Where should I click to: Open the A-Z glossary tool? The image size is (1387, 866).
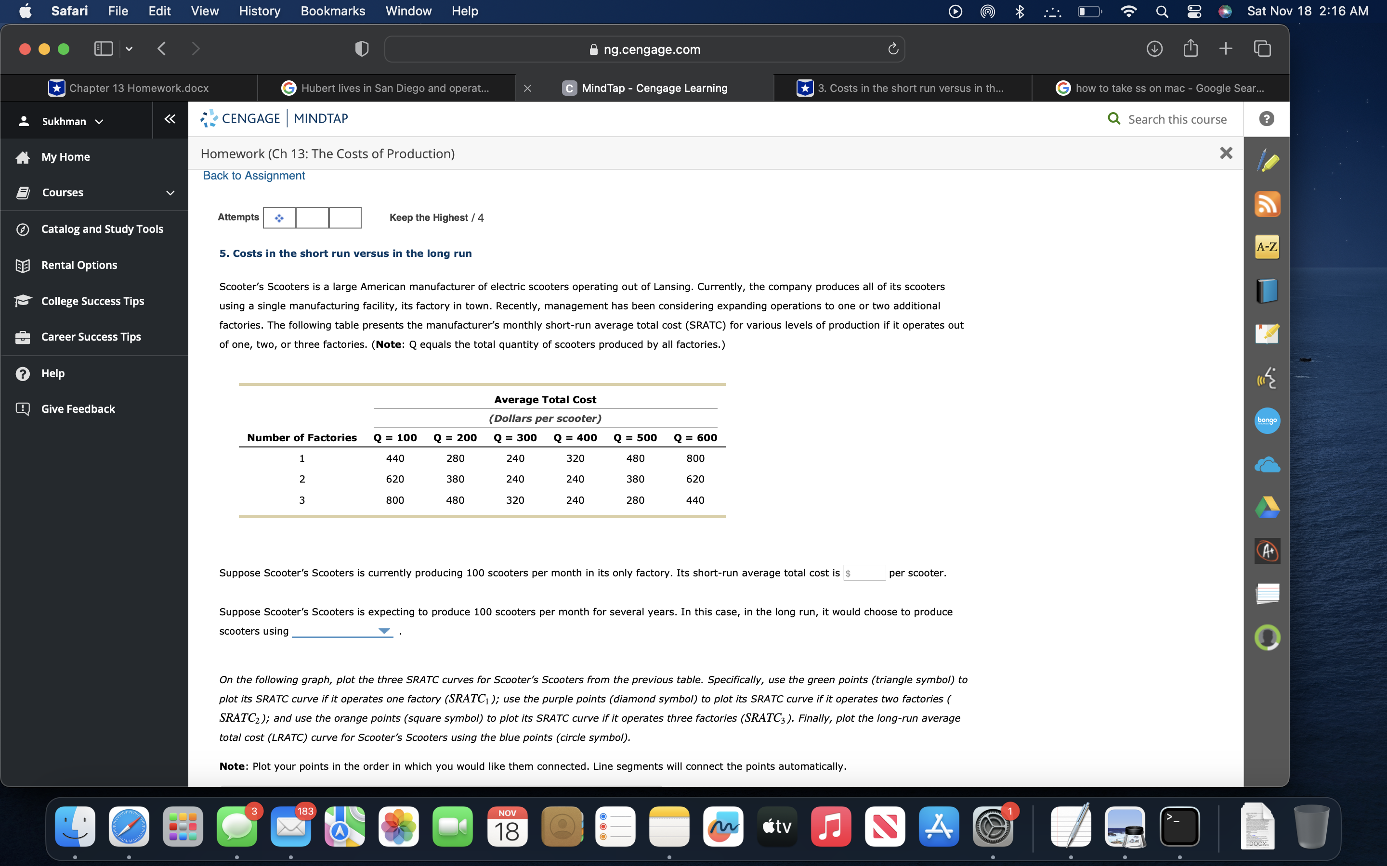(x=1268, y=247)
